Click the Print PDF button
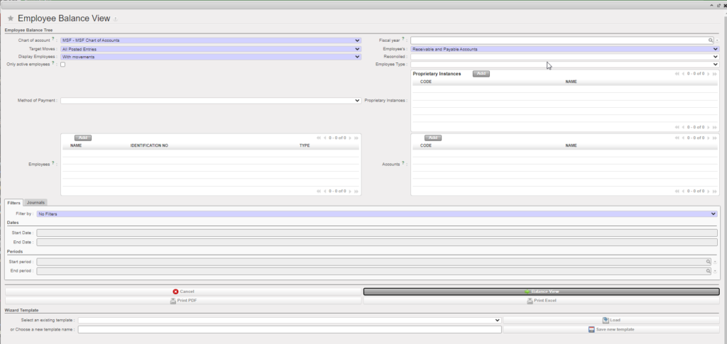The height and width of the screenshot is (344, 727). (183, 301)
